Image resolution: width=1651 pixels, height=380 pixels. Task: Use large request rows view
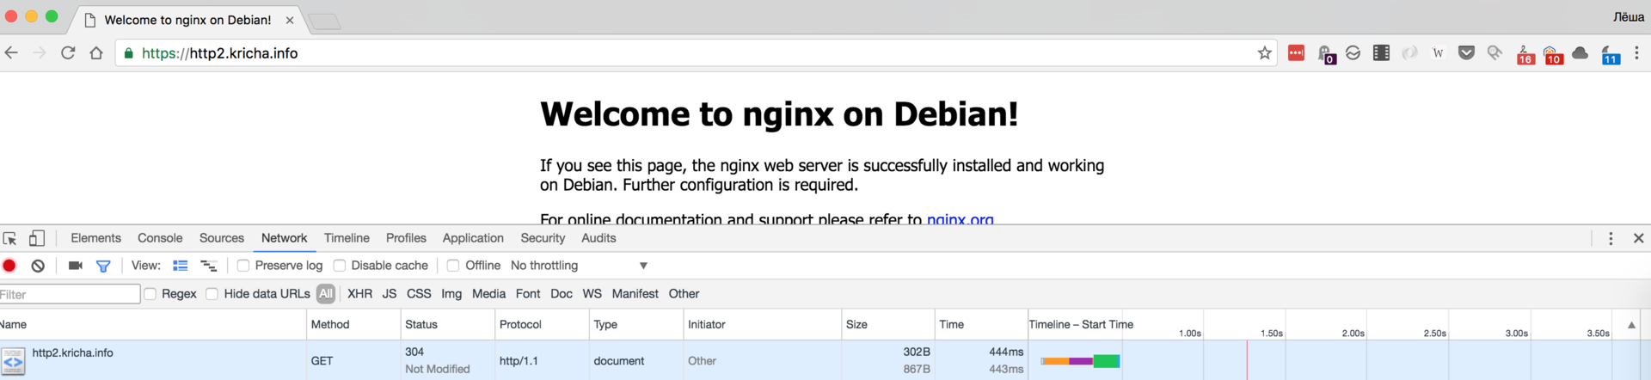[x=181, y=266]
